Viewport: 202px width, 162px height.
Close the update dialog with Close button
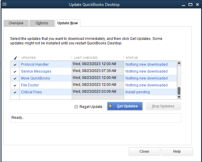pos(144,151)
